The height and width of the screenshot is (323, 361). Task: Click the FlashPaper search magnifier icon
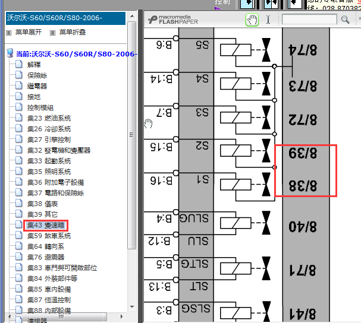[x=345, y=20]
